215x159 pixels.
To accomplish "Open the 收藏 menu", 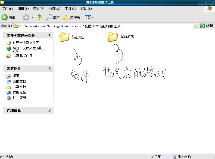I will tap(55, 9).
